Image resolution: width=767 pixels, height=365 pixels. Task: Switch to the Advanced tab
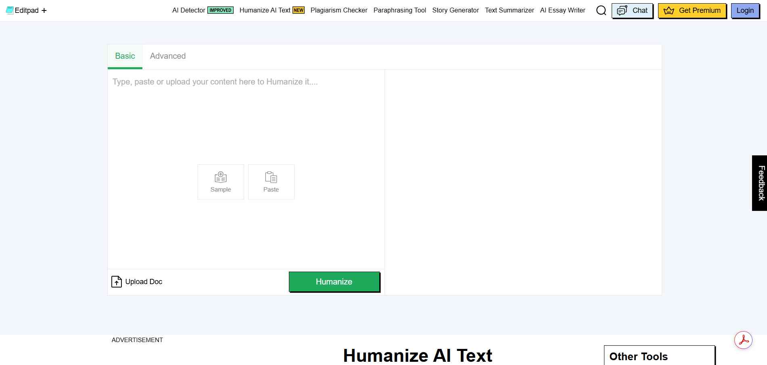[x=168, y=56]
